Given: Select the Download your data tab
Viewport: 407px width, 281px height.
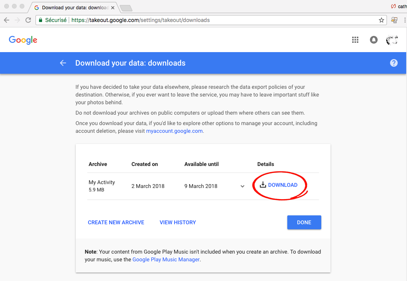Looking at the screenshot, I should coord(75,7).
